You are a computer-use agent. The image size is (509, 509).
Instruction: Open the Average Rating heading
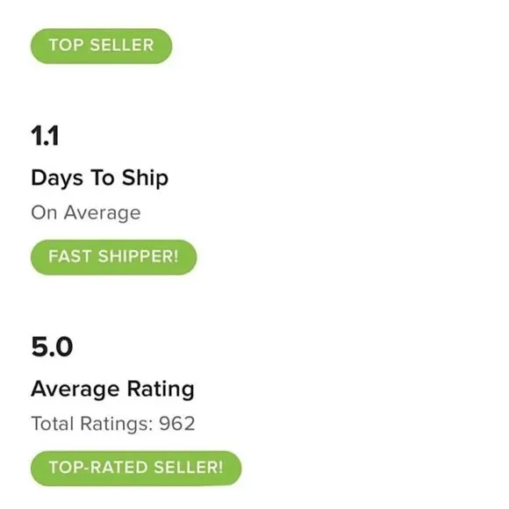pos(112,390)
